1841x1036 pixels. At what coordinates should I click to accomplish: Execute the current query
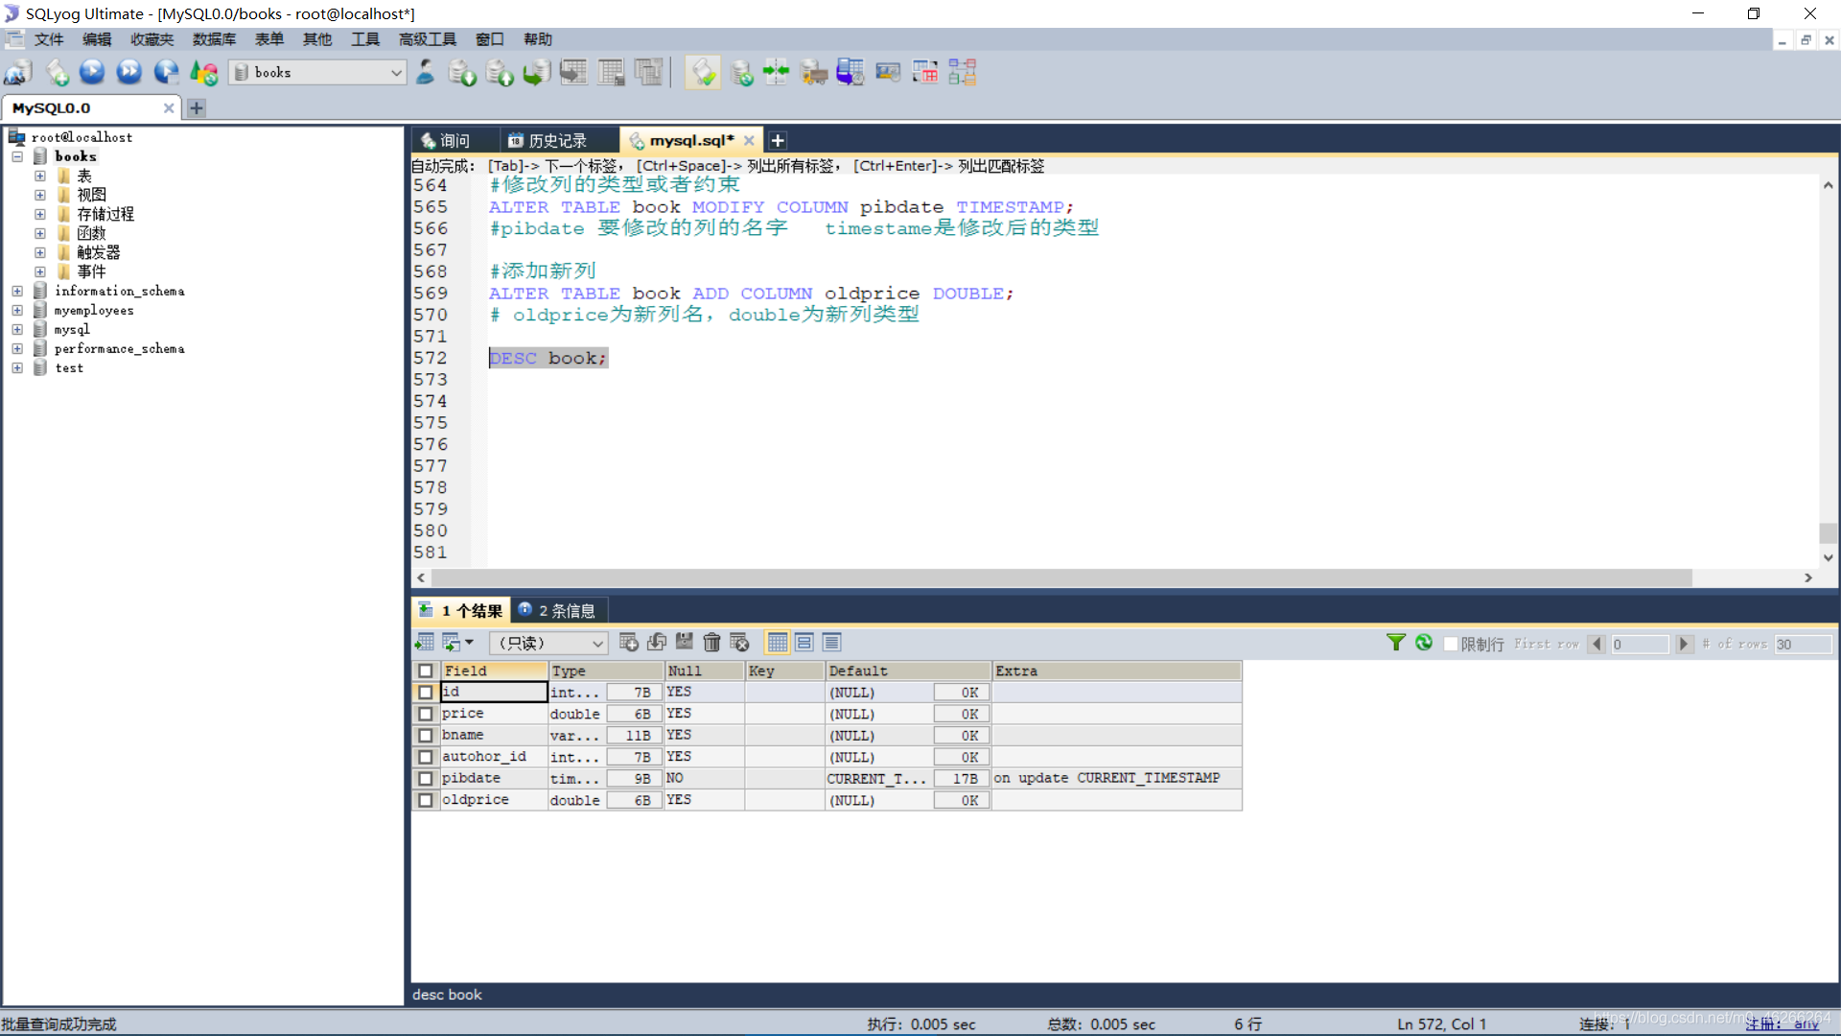click(92, 72)
